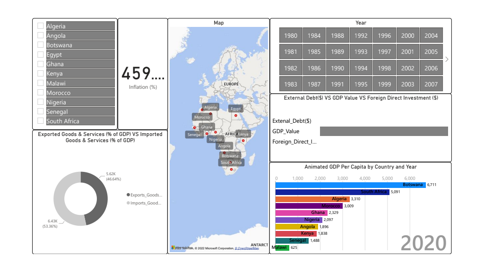Select year 1988 in Year slicer
This screenshot has width=484, height=272.
[x=337, y=35]
